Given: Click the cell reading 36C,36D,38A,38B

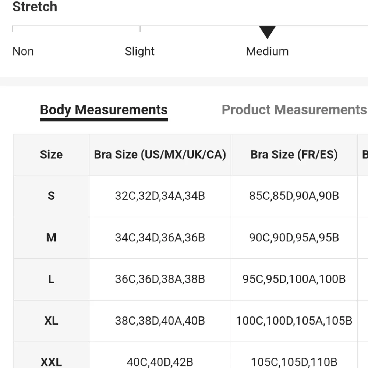Looking at the screenshot, I should (x=160, y=279).
